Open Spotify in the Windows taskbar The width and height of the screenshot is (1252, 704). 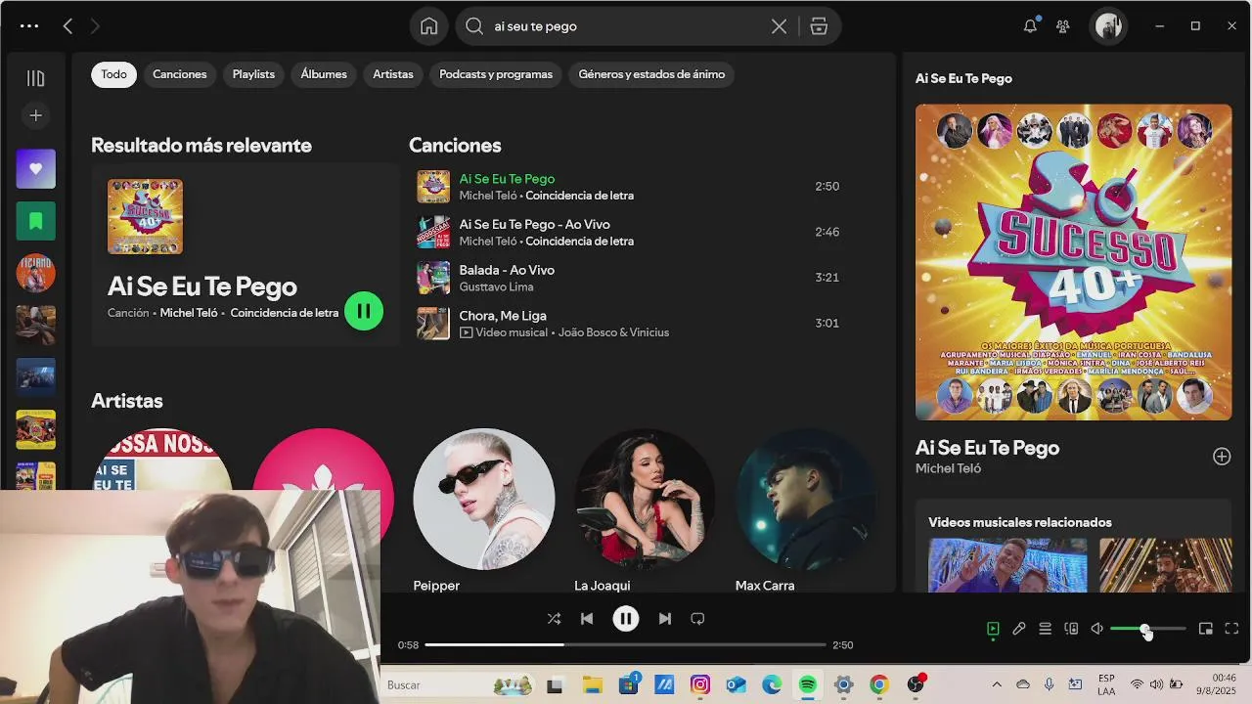click(x=808, y=684)
